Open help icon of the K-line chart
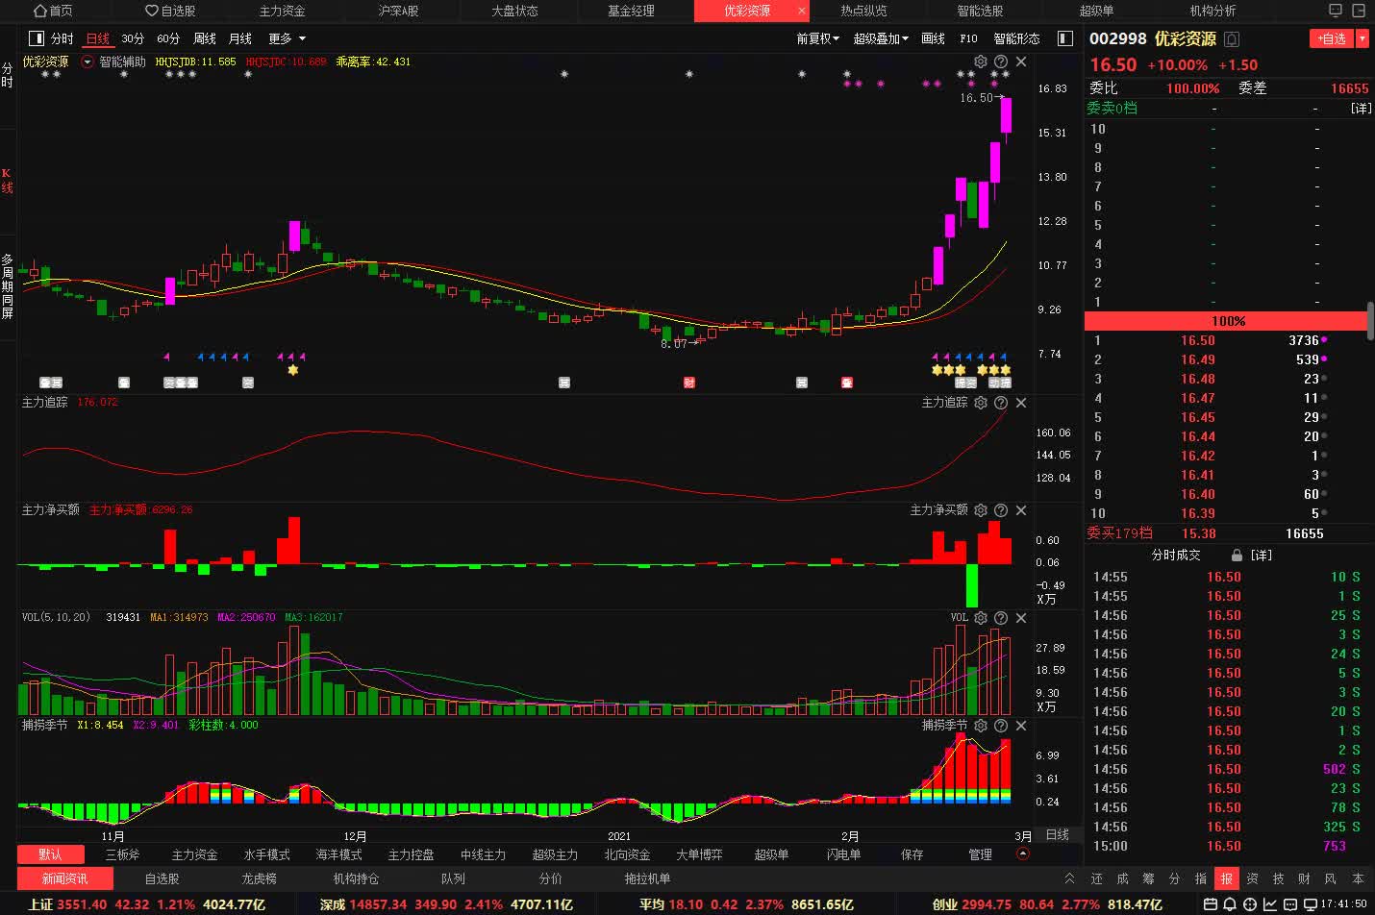The height and width of the screenshot is (915, 1375). pyautogui.click(x=1000, y=62)
